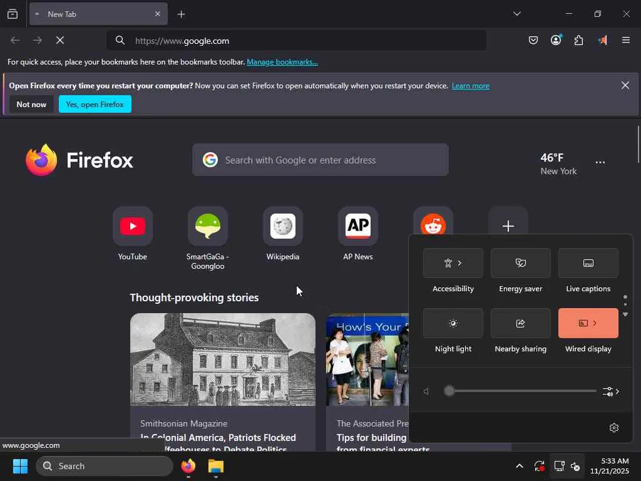641x481 pixels.
Task: Open the Smithsonian Magazine story thumbnail
Action: click(223, 359)
